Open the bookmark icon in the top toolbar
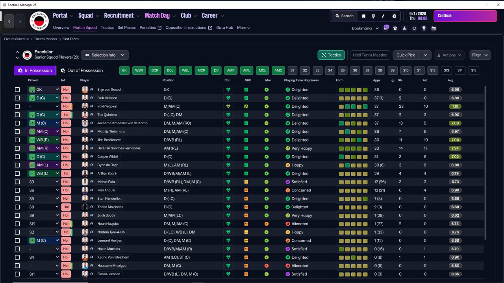The width and height of the screenshot is (504, 283). click(x=364, y=16)
